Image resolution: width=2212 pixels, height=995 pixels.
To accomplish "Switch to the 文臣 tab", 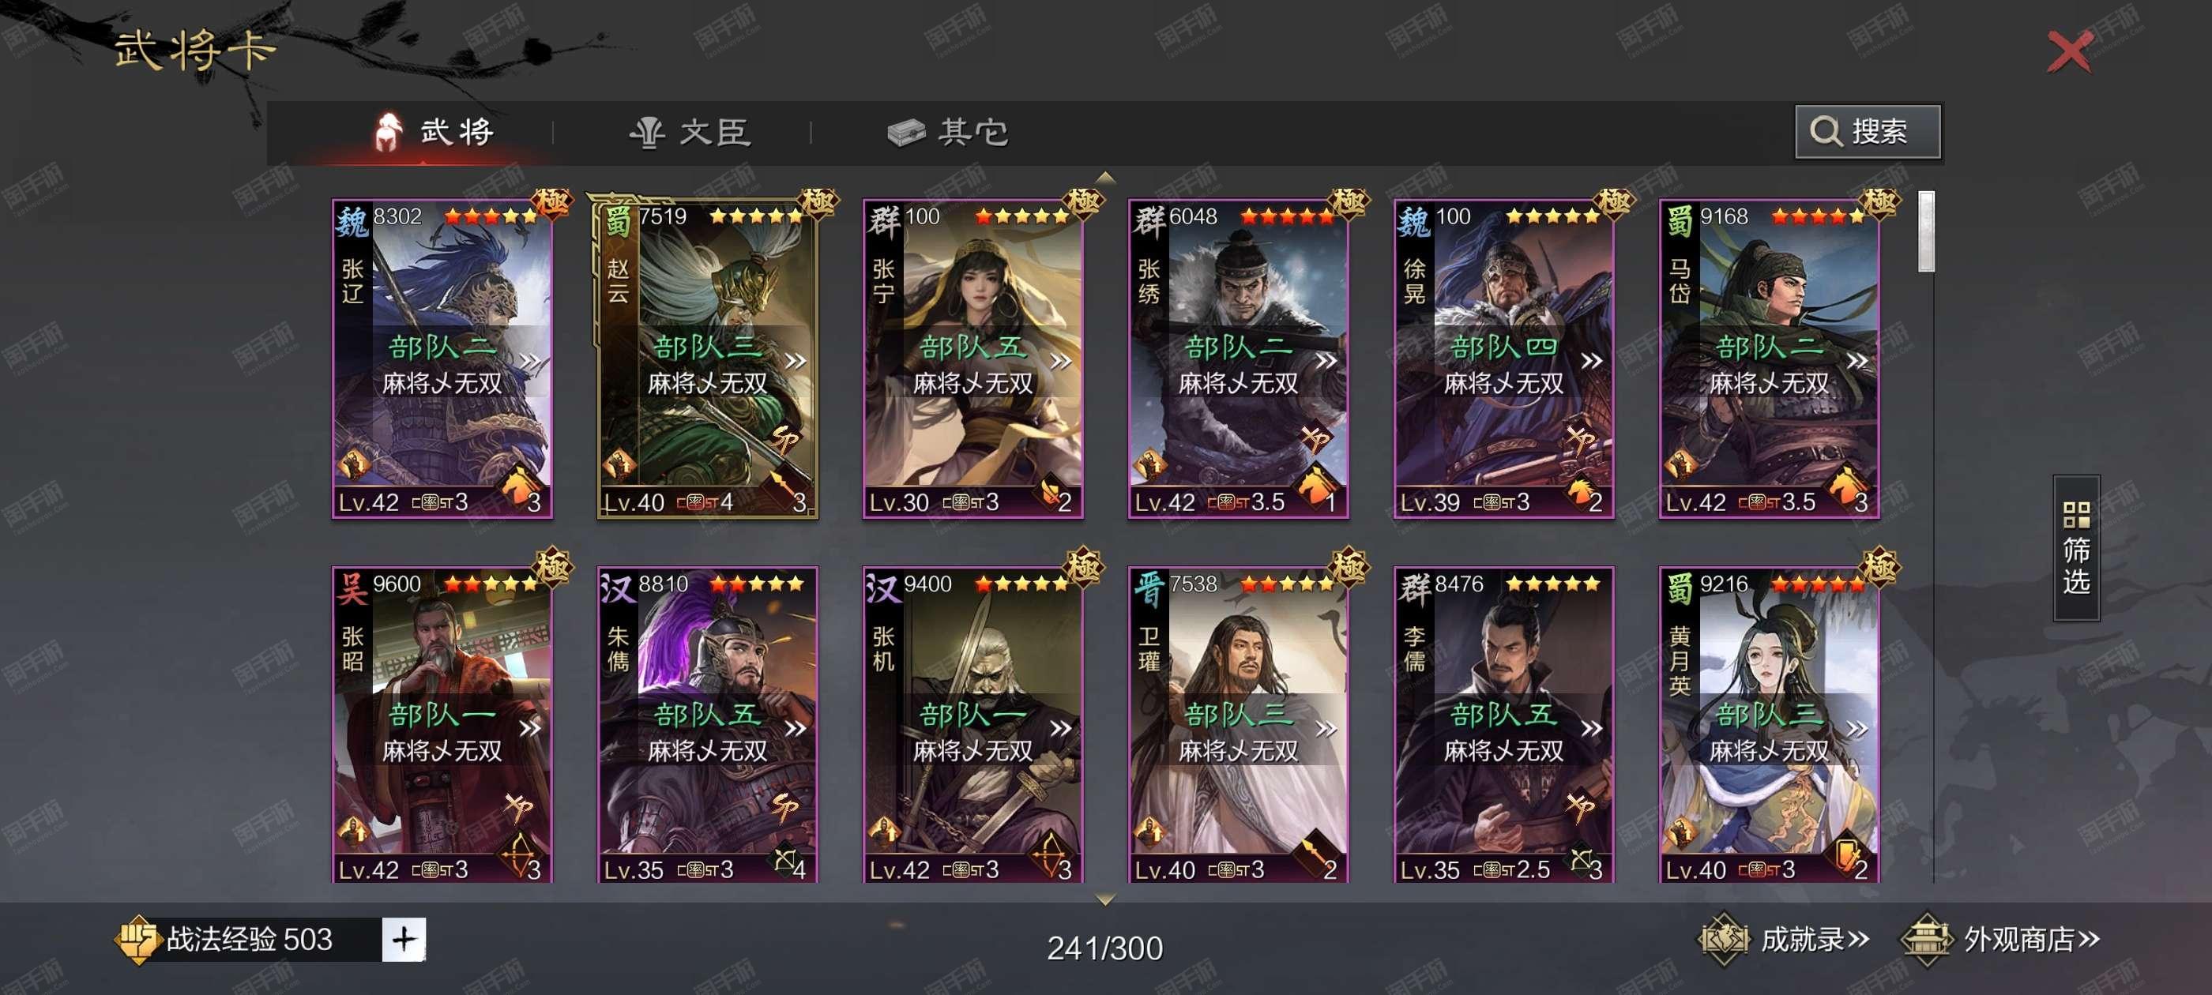I will (691, 132).
